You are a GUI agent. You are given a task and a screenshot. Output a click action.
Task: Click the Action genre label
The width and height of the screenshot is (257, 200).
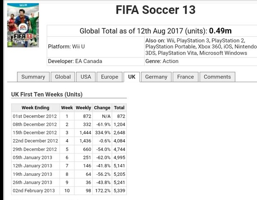170,61
